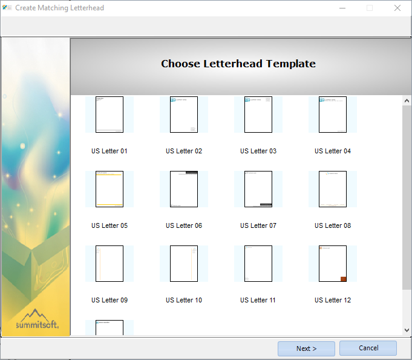Pick the US Letter 11 template thumbnail

coord(258,264)
